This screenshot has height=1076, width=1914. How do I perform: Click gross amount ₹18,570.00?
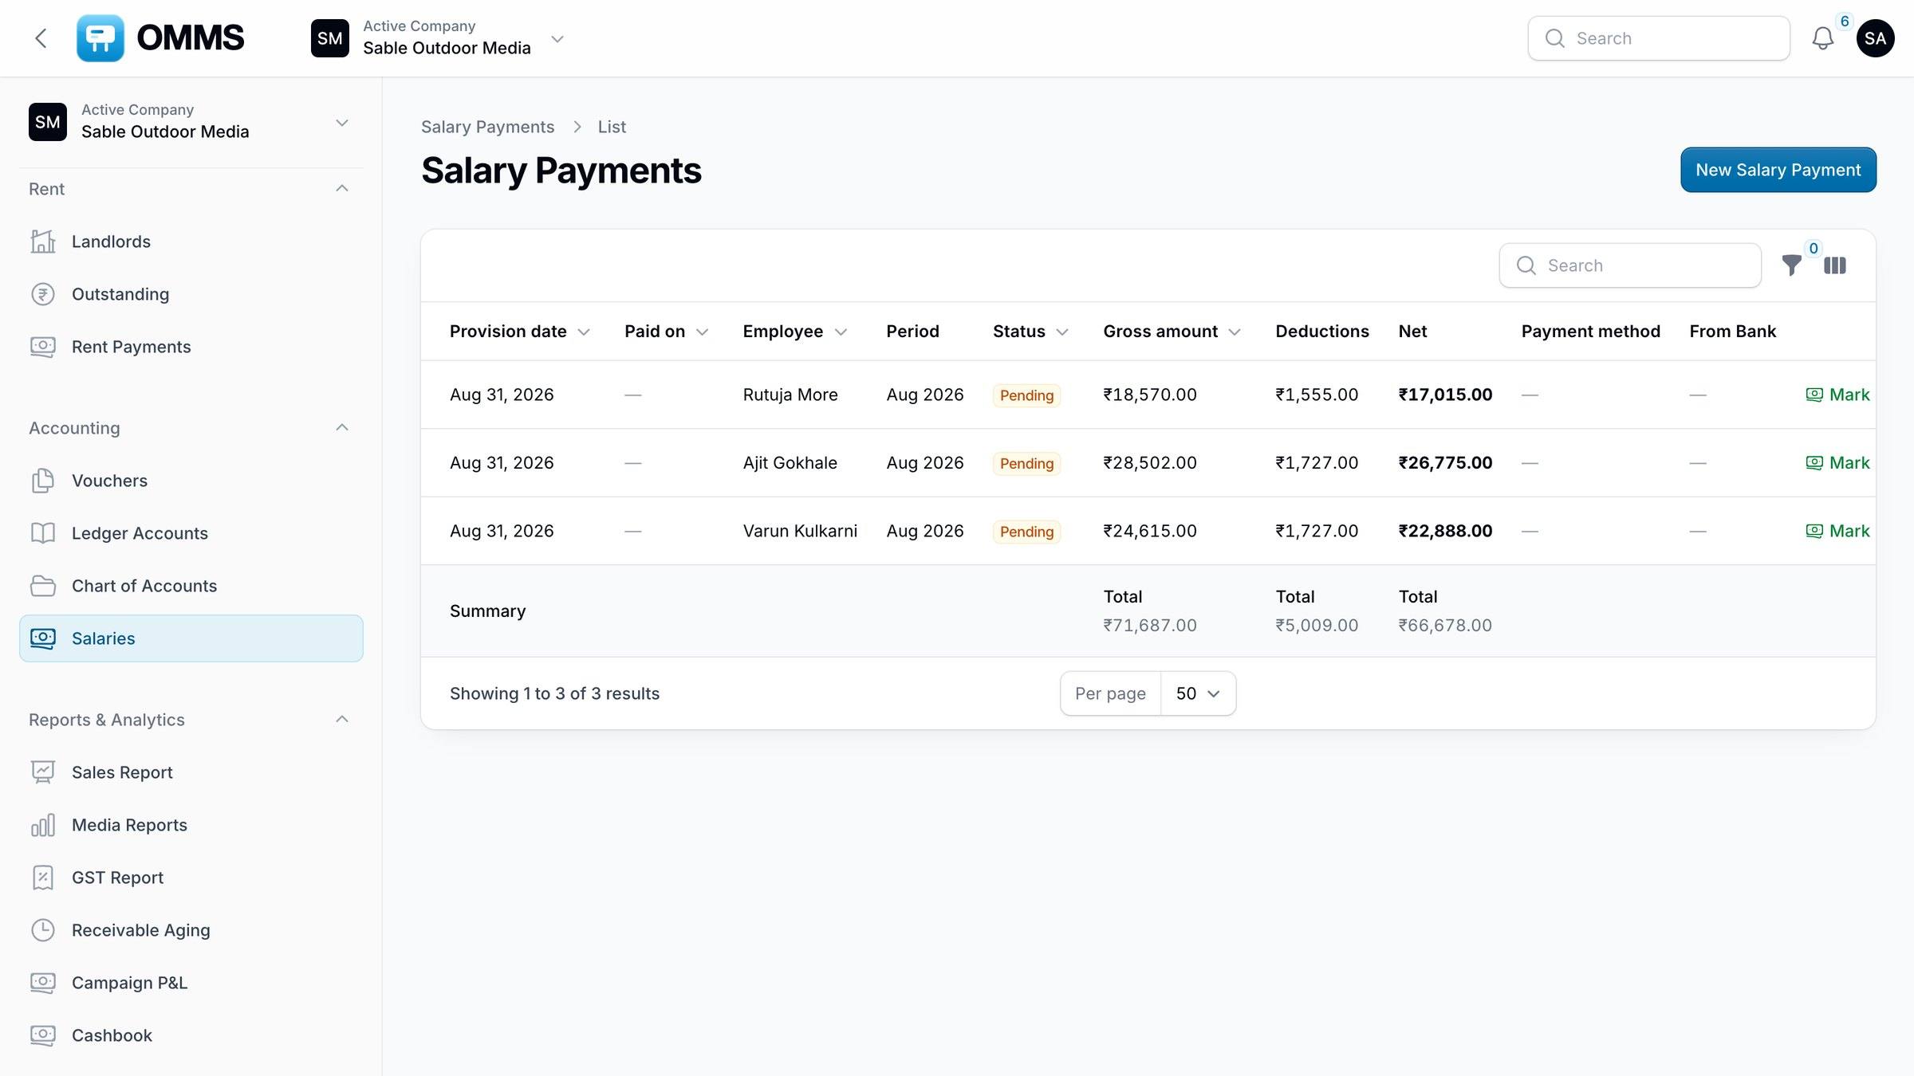pos(1150,395)
